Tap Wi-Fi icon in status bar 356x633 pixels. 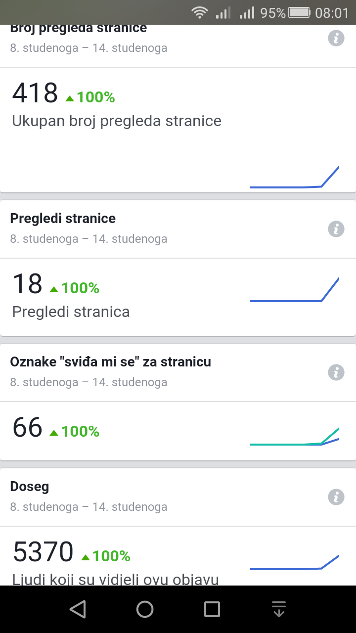(x=200, y=13)
